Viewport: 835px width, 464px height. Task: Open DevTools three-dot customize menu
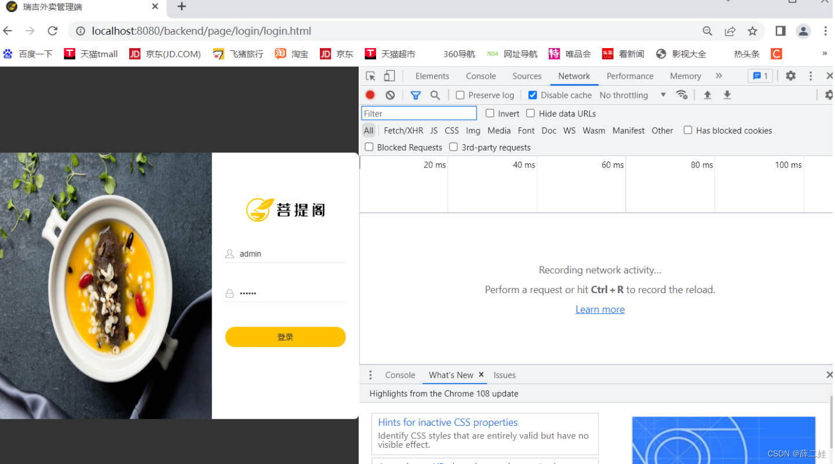[811, 76]
